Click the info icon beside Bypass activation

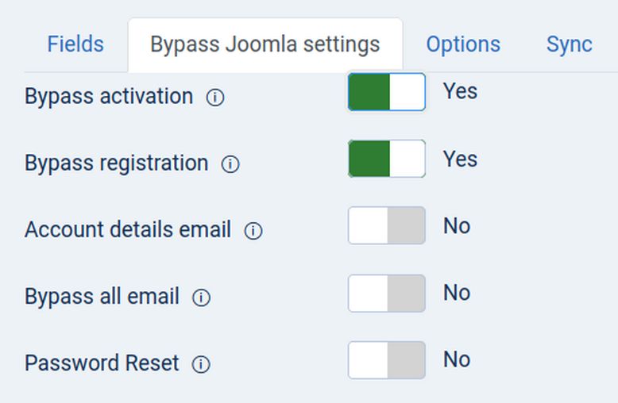pos(215,98)
